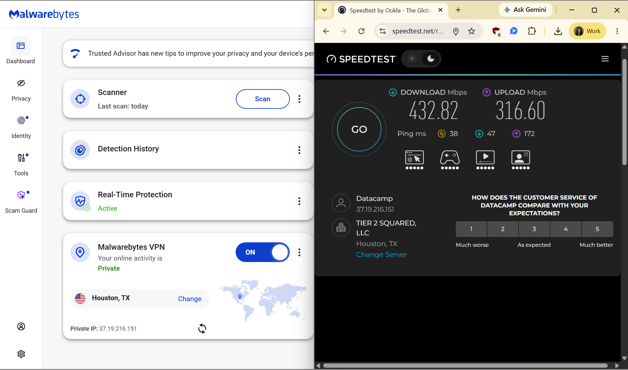
Task: Click the Private IP 37.19.216.151 text
Action: click(103, 329)
